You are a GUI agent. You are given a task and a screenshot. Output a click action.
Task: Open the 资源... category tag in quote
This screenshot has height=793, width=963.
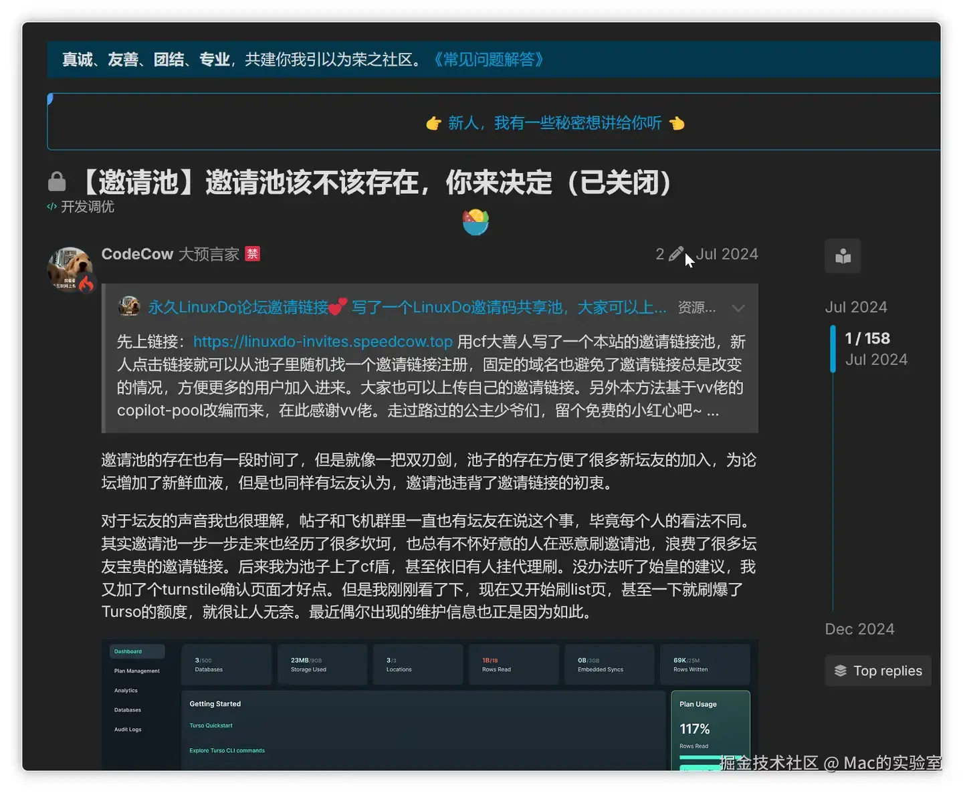pos(697,308)
